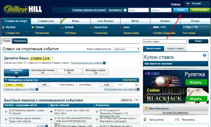Switch to the Results tab
The image size is (211, 127).
(x=20, y=41)
